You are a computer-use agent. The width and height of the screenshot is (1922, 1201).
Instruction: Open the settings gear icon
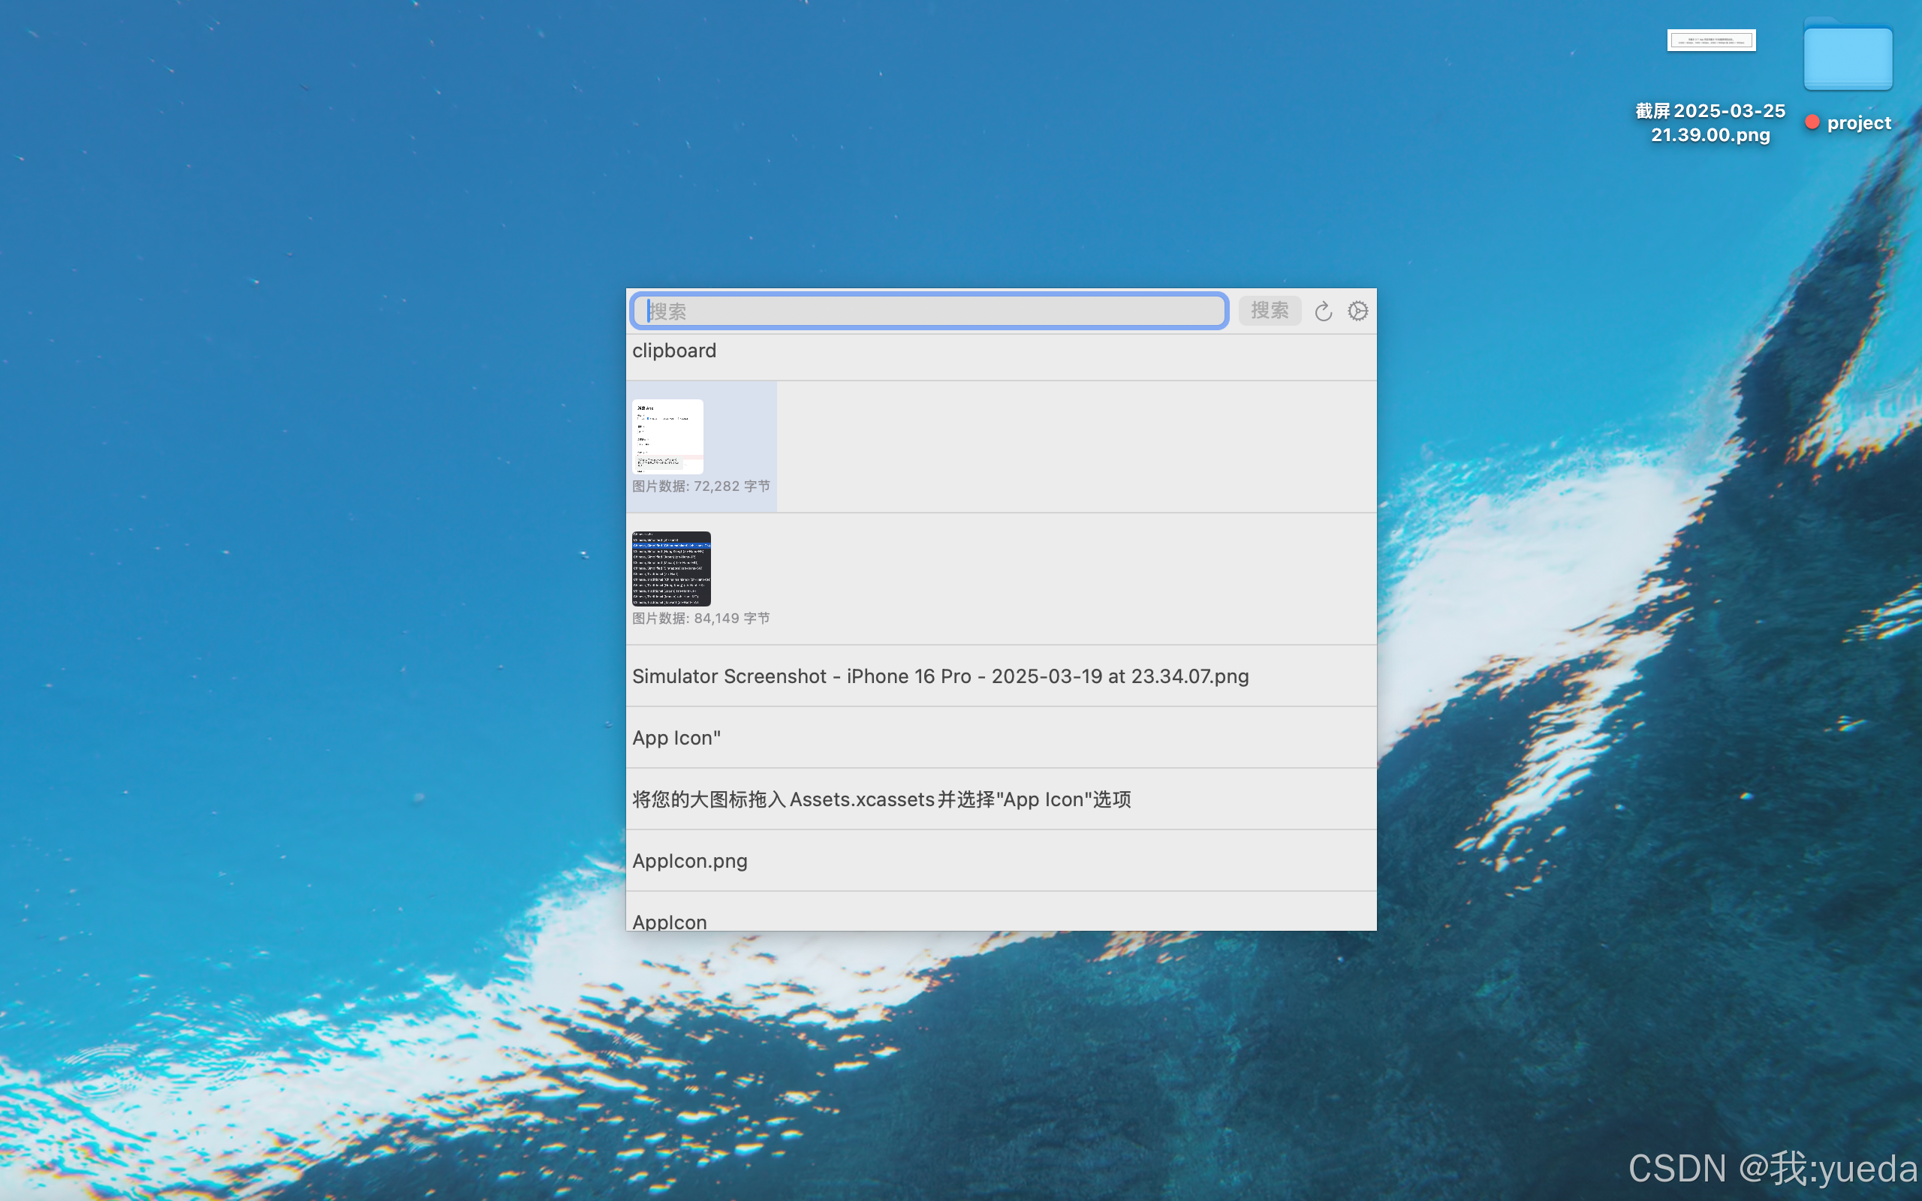click(x=1357, y=312)
